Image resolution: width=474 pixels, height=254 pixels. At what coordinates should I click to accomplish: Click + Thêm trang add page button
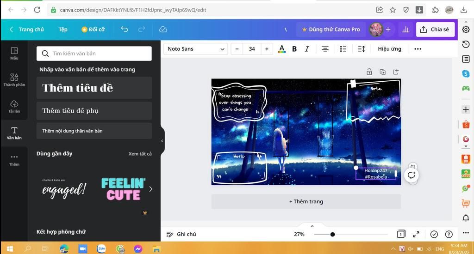tap(306, 201)
